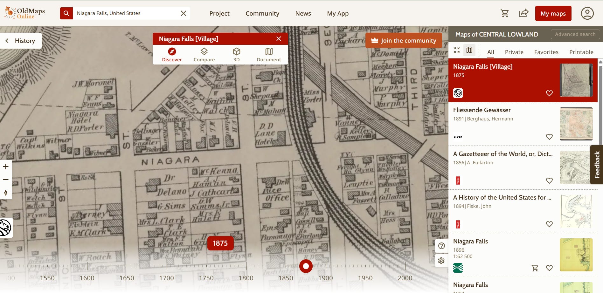Open map settings gear icon
This screenshot has height=293, width=603.
pos(441,261)
